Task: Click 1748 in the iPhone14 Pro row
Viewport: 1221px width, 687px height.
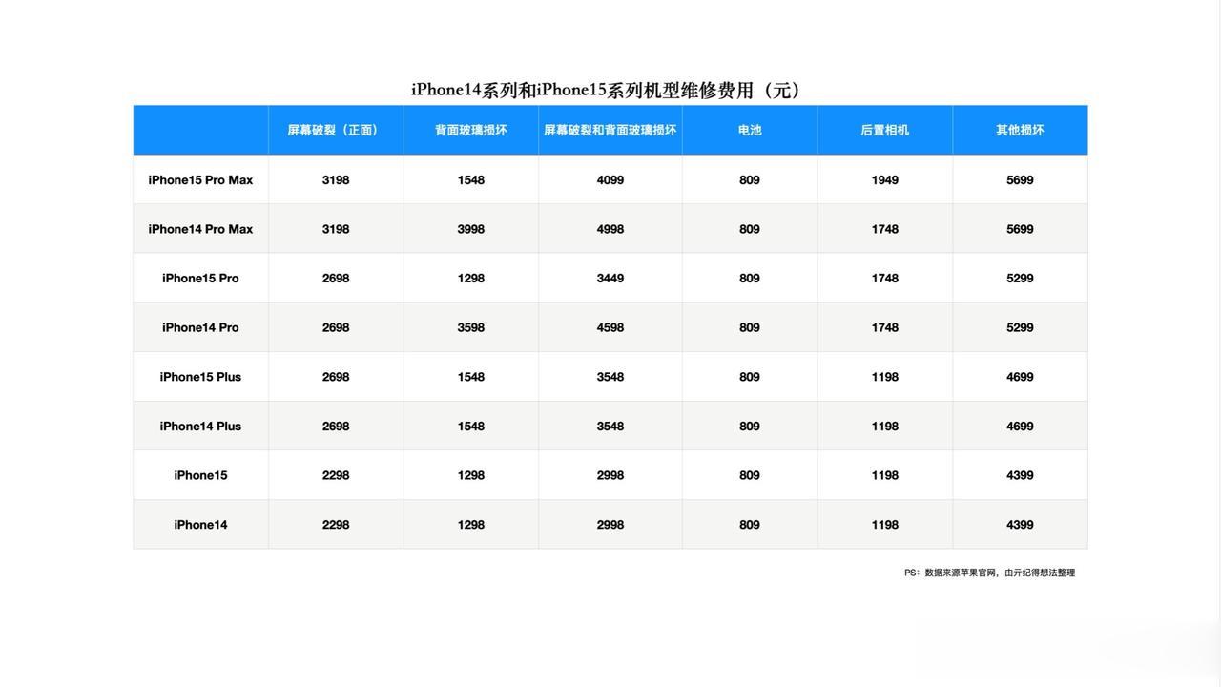Action: [x=885, y=327]
